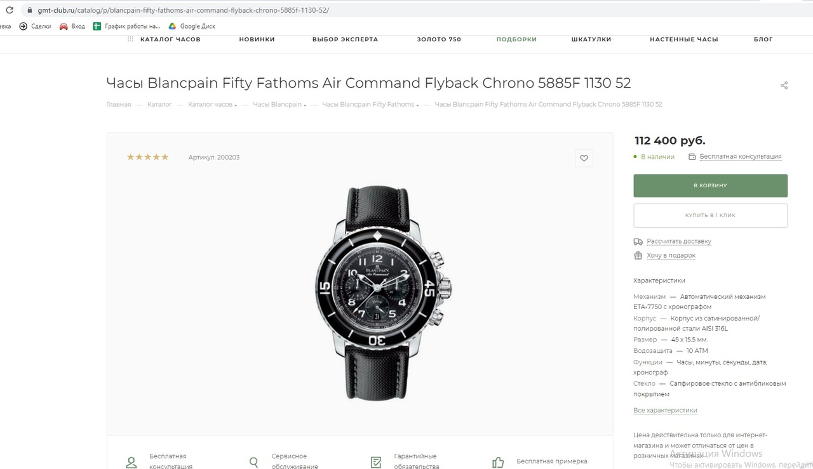Add watch with В КОРЗИНУ button

tap(710, 186)
